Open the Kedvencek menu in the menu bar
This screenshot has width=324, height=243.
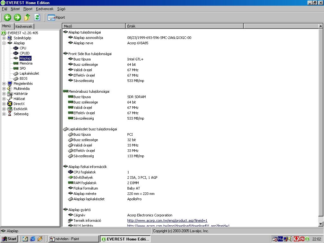pos(45,9)
